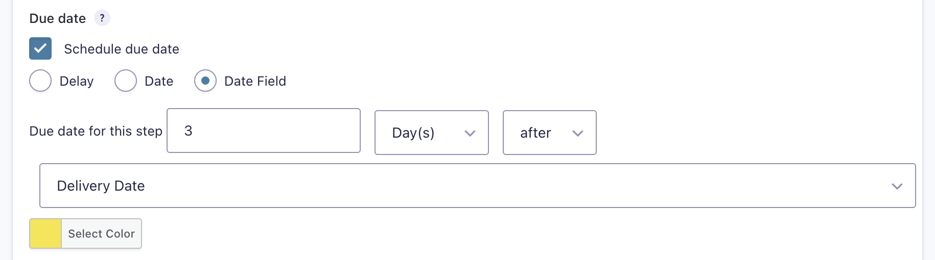Click the selected Date Field radio button
The height and width of the screenshot is (260, 935).
(205, 81)
